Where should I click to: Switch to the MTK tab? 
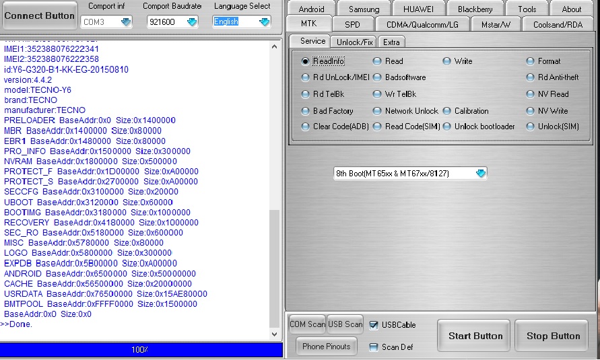pyautogui.click(x=308, y=24)
